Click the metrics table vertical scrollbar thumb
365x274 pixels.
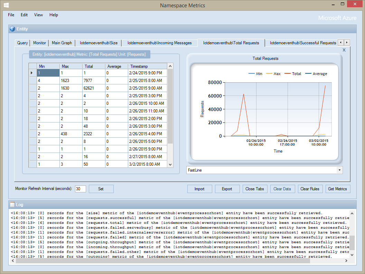click(x=170, y=106)
